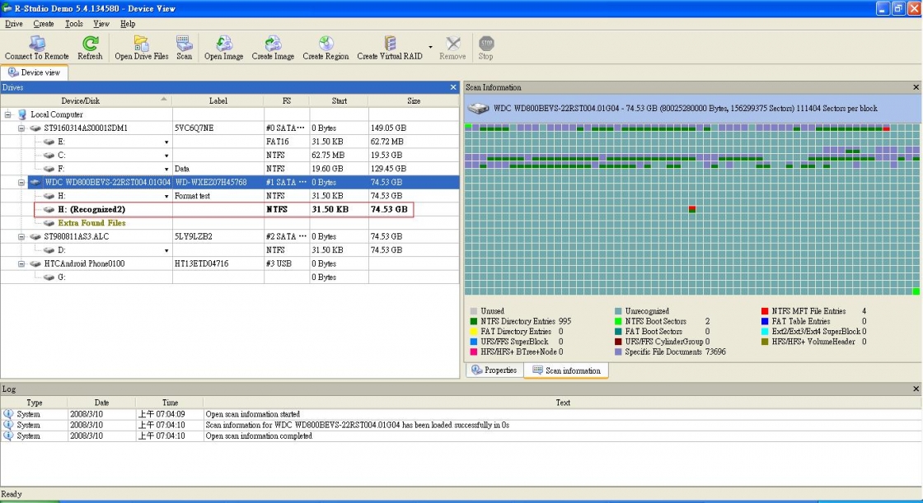The image size is (923, 503).
Task: Sort by Device/Disk column header
Action: click(86, 100)
